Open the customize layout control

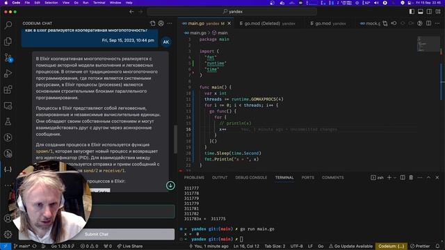(438, 12)
